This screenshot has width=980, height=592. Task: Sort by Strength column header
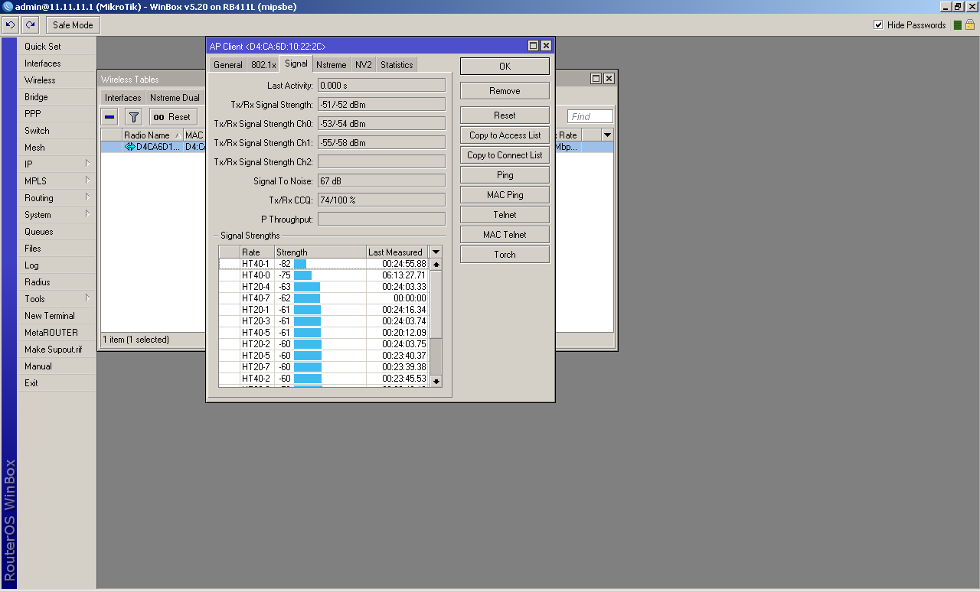(x=320, y=252)
